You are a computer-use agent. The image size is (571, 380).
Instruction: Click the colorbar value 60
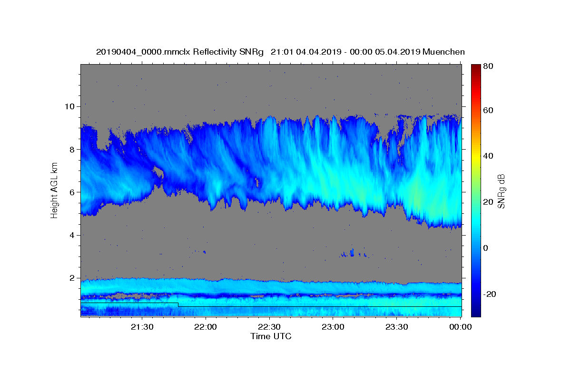pos(488,110)
